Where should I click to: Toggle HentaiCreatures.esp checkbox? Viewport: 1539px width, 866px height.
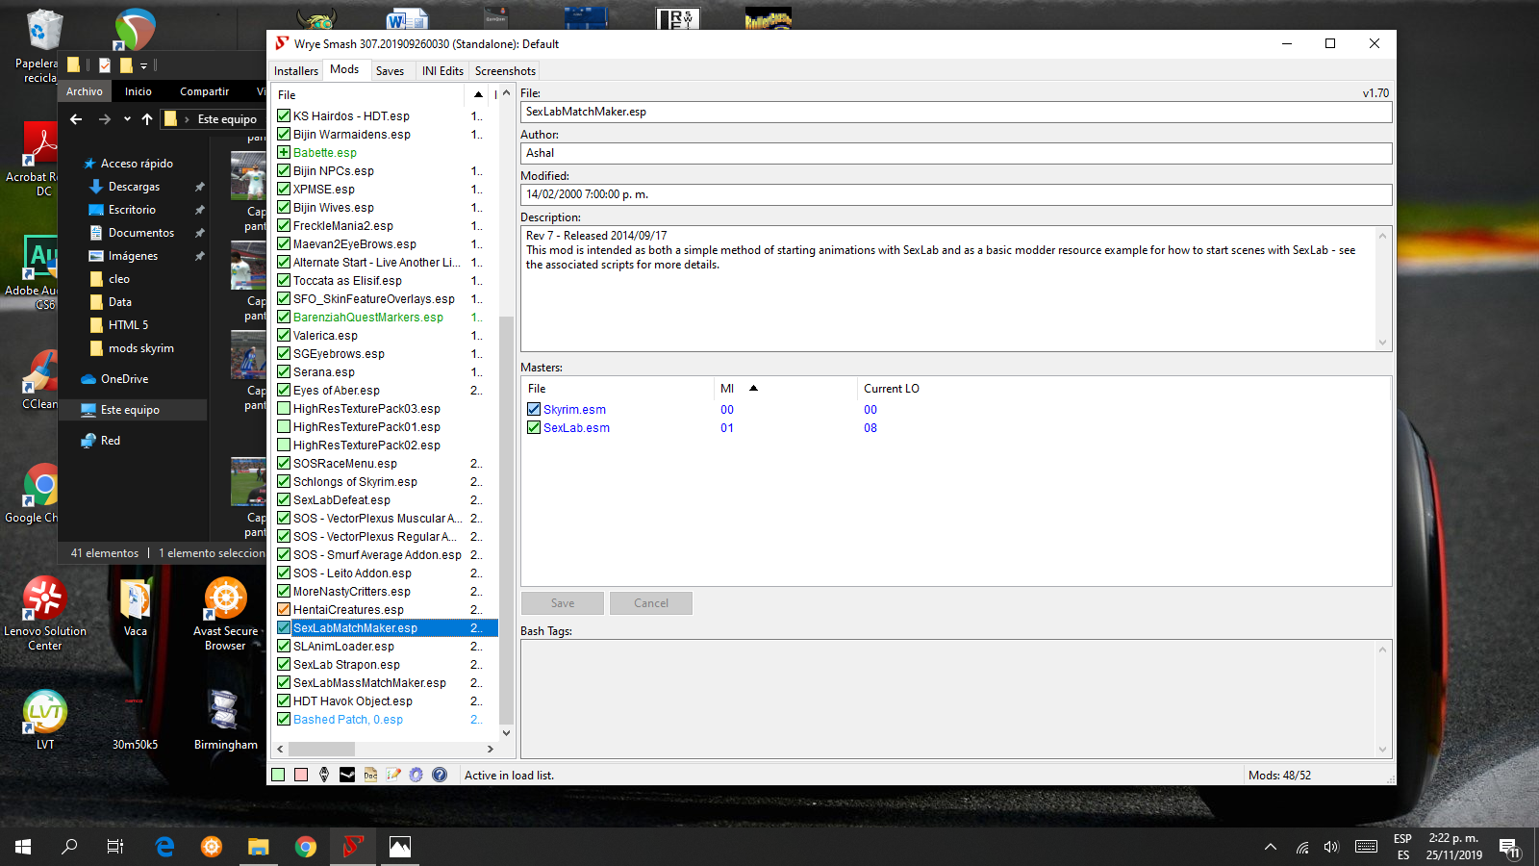coord(284,609)
